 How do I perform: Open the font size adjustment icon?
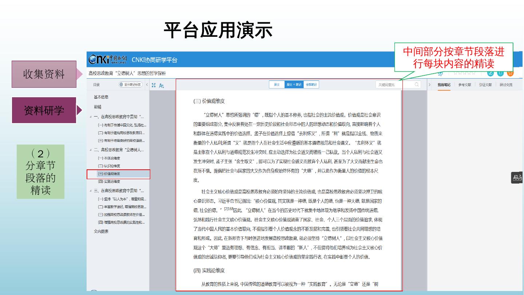(x=162, y=85)
